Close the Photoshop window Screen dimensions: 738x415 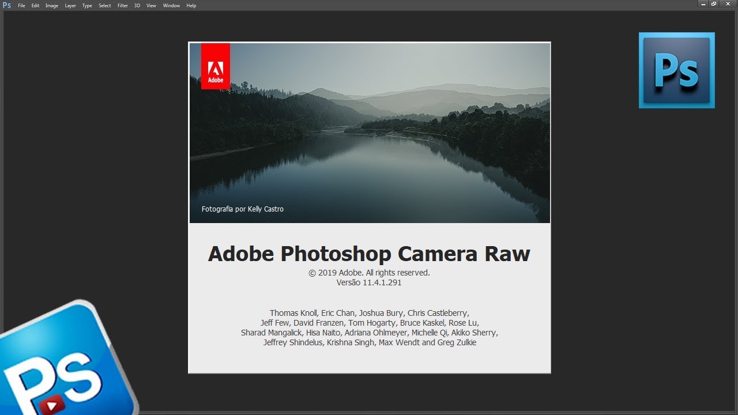point(728,3)
